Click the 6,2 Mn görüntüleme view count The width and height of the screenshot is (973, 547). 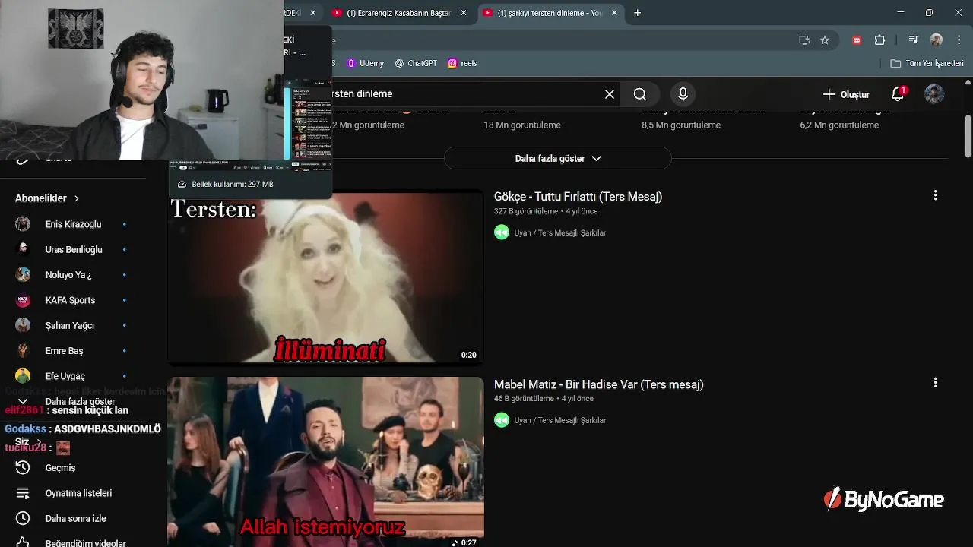pyautogui.click(x=839, y=125)
